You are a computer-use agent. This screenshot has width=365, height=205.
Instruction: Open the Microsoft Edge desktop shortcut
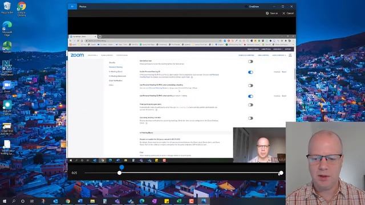pyautogui.click(x=7, y=28)
